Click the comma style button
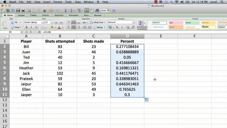227x128 pixels. tap(122, 27)
